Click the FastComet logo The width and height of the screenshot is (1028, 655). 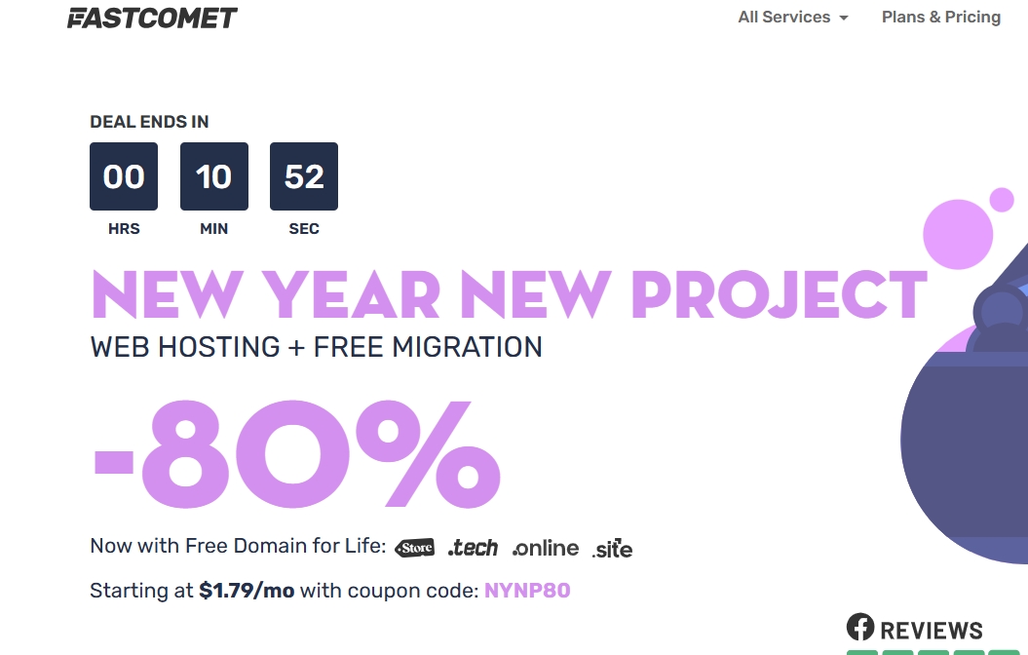152,18
